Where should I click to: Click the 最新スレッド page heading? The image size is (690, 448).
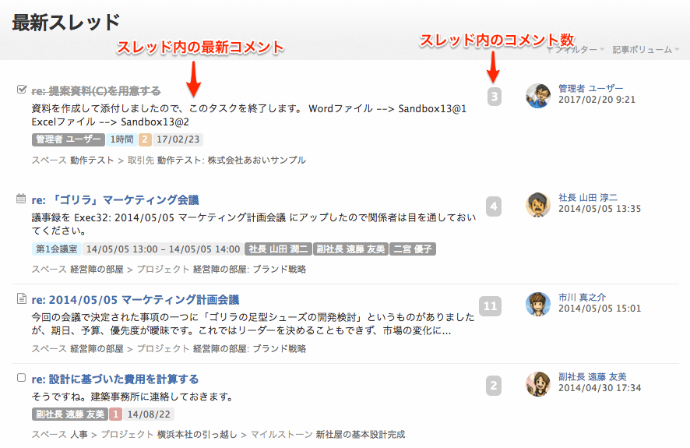click(x=66, y=22)
